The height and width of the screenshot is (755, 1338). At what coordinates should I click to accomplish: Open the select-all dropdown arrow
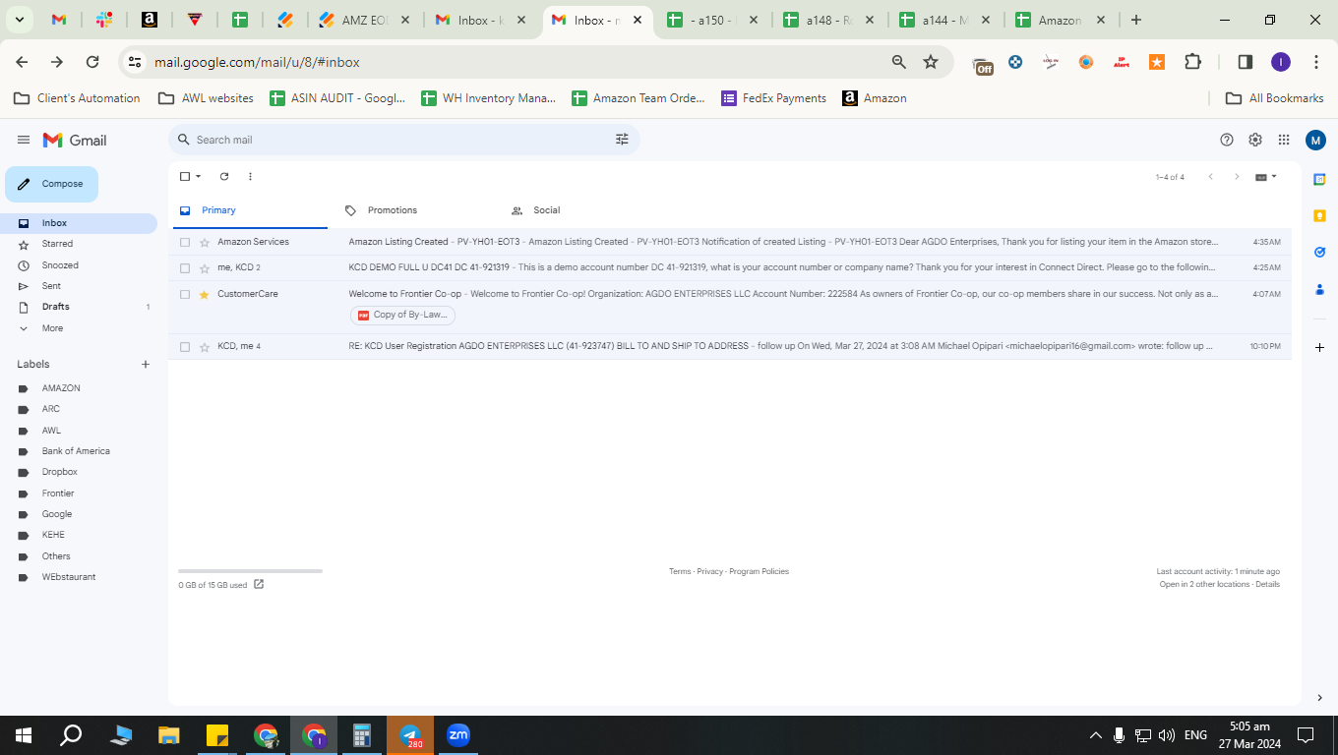point(199,177)
